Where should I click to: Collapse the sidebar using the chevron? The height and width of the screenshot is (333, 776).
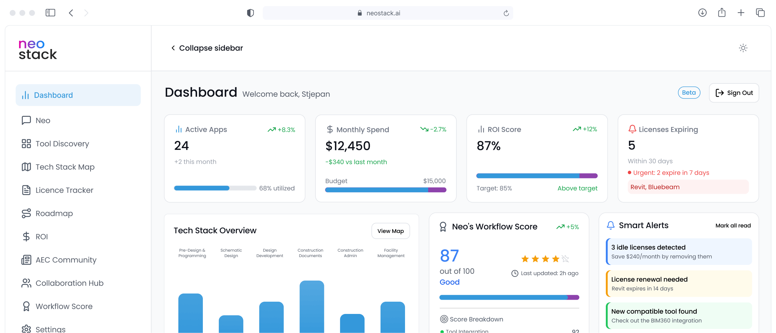pos(174,48)
